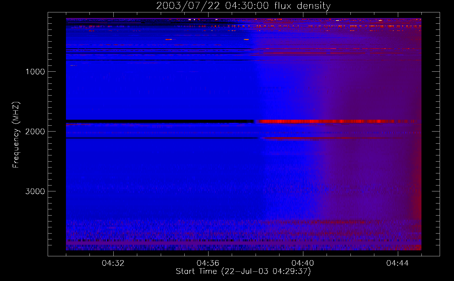Click the 2000 frequency tick label
This screenshot has height=281, width=454.
point(35,132)
